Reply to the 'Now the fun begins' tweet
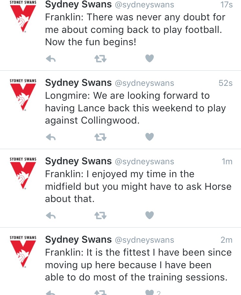 (51, 59)
